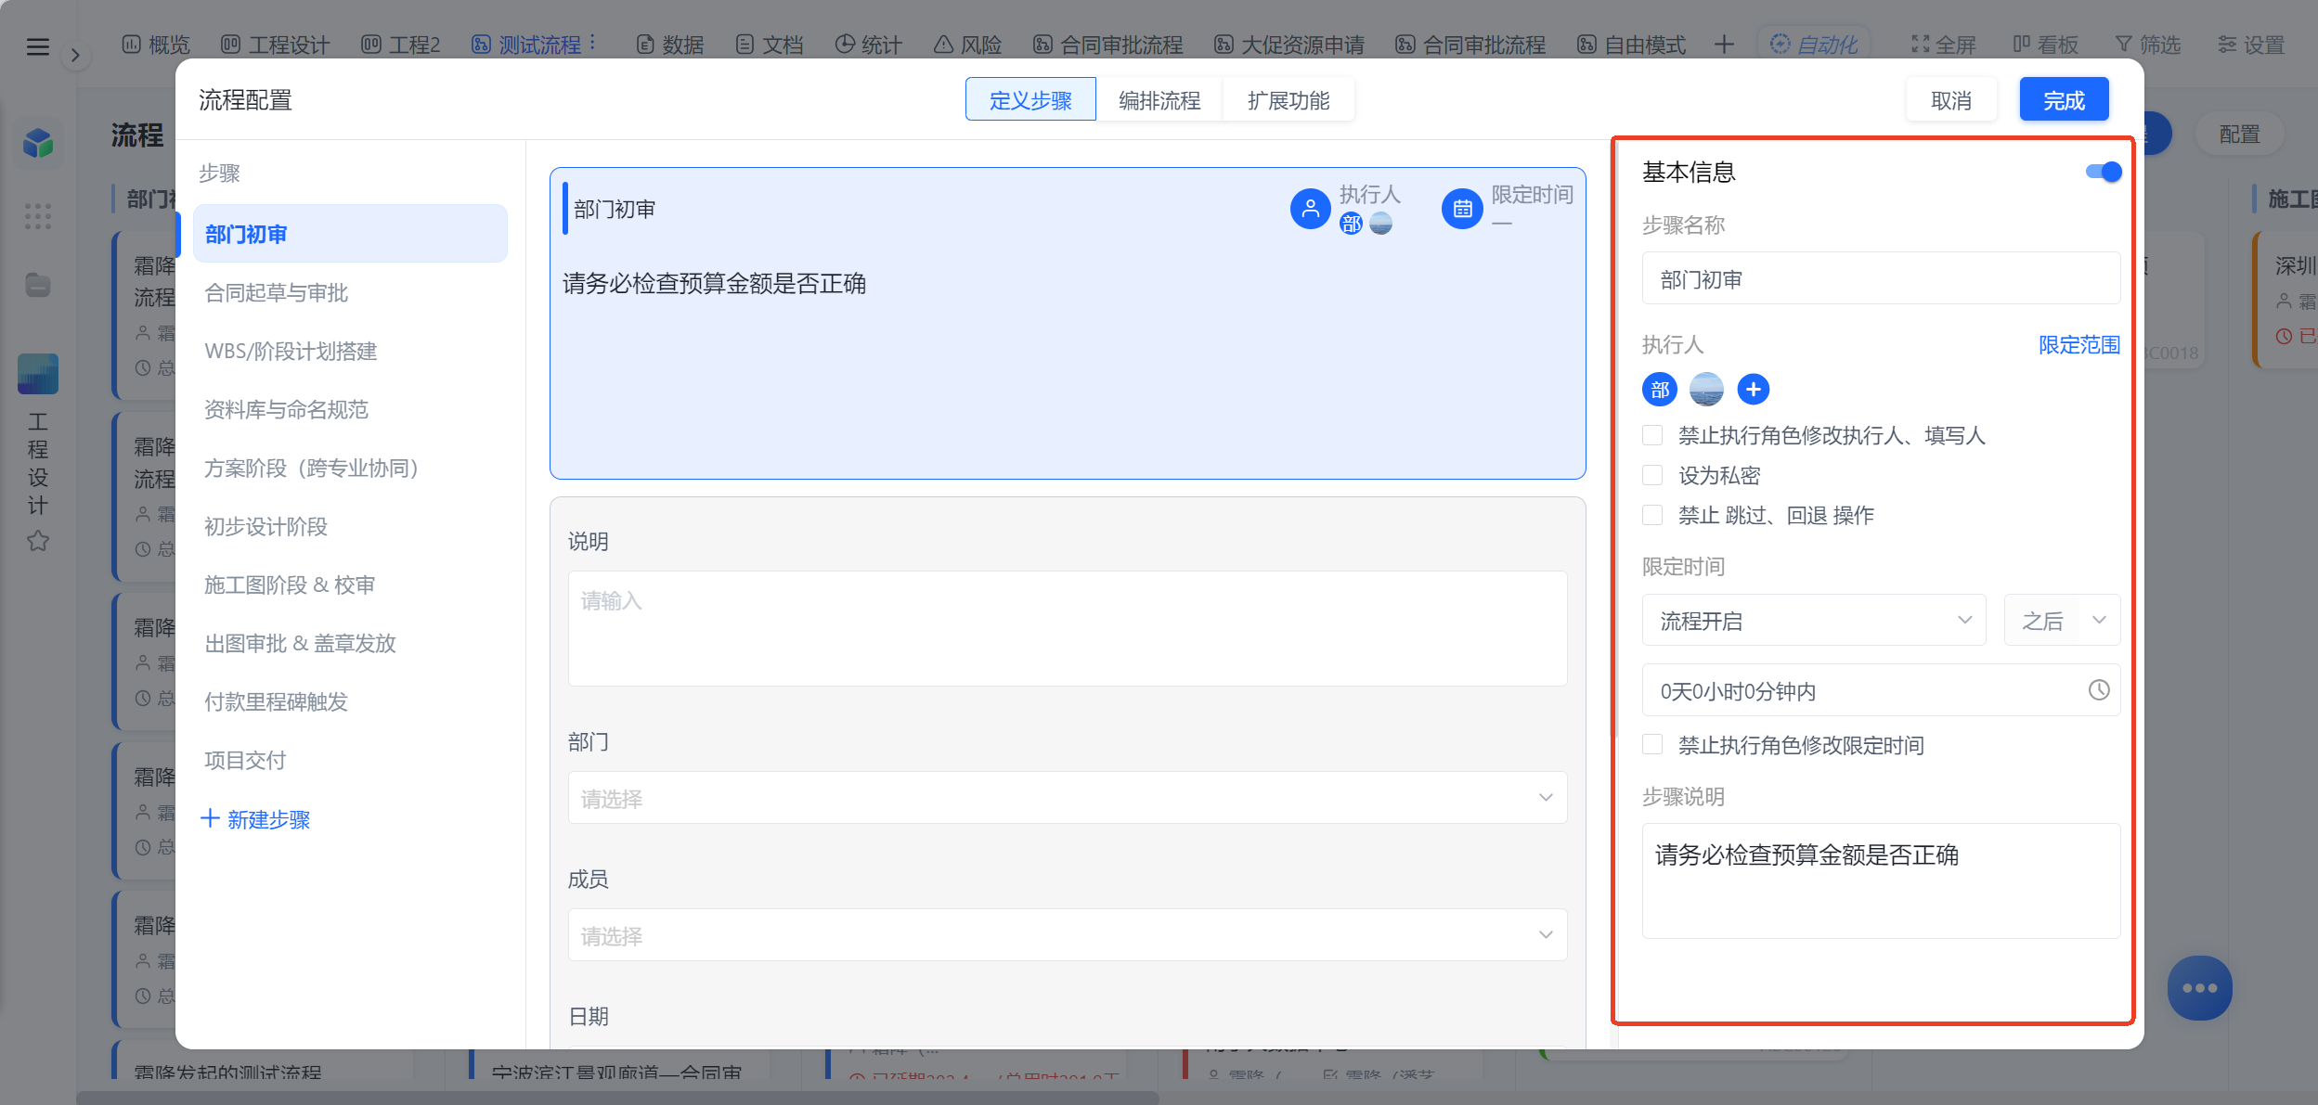Screen dimensions: 2318x1105
Task: Switch to 编排流程 tab
Action: click(x=1159, y=99)
